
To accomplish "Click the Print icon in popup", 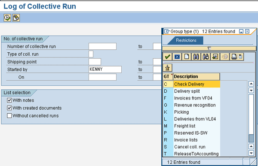I will tap(234, 57).
